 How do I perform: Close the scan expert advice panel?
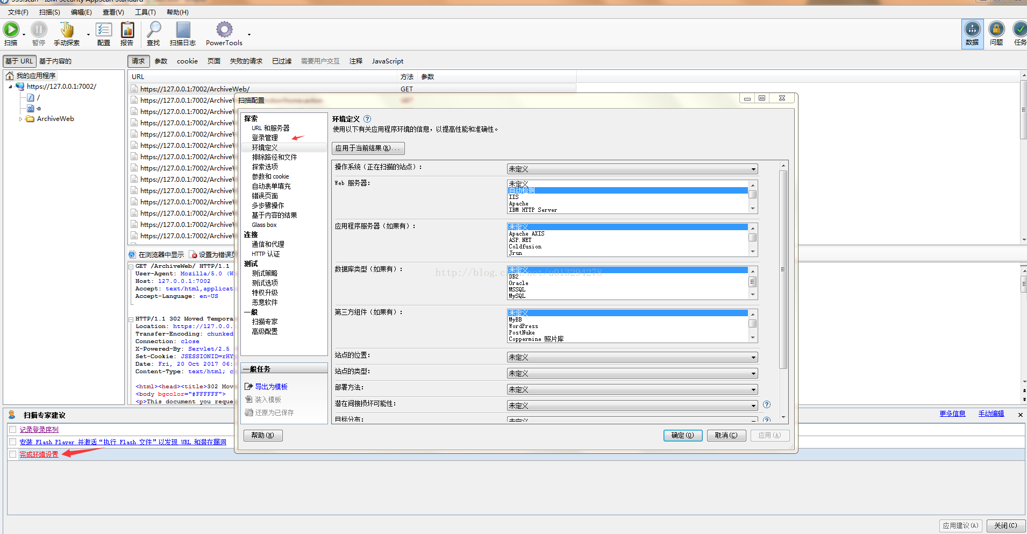(x=1020, y=415)
